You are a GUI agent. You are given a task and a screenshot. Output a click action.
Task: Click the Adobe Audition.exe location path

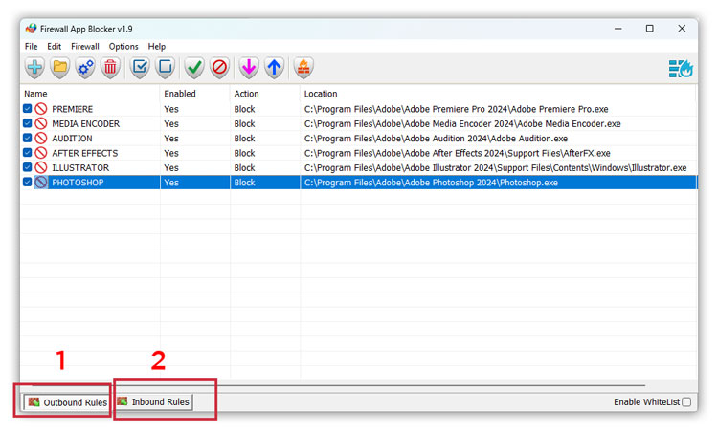pyautogui.click(x=436, y=138)
